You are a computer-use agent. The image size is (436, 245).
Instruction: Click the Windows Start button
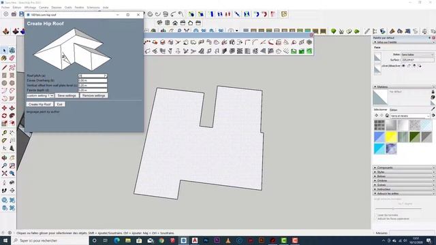click(x=5, y=240)
